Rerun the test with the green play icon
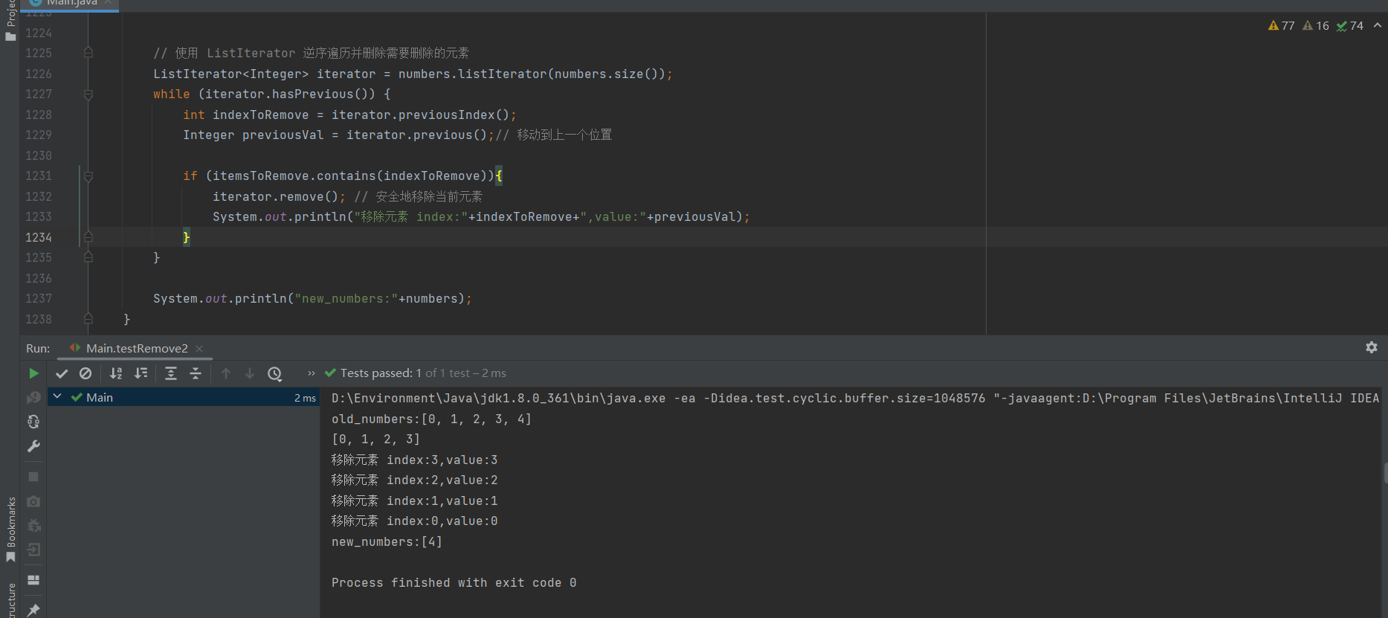The image size is (1388, 618). point(33,373)
